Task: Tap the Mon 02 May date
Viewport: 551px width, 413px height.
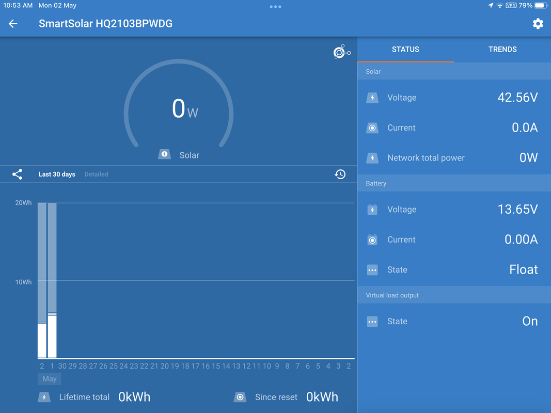Action: click(57, 5)
